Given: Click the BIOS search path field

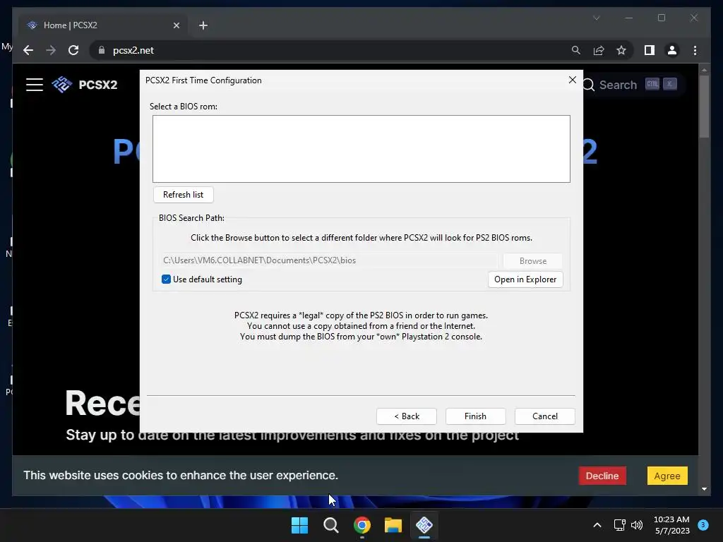Looking at the screenshot, I should 328,260.
